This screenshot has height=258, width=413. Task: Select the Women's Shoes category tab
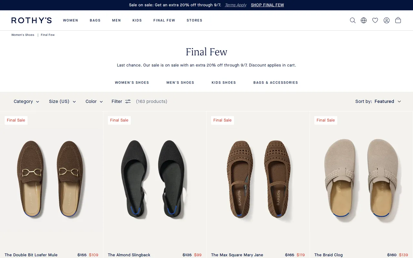pos(132,83)
